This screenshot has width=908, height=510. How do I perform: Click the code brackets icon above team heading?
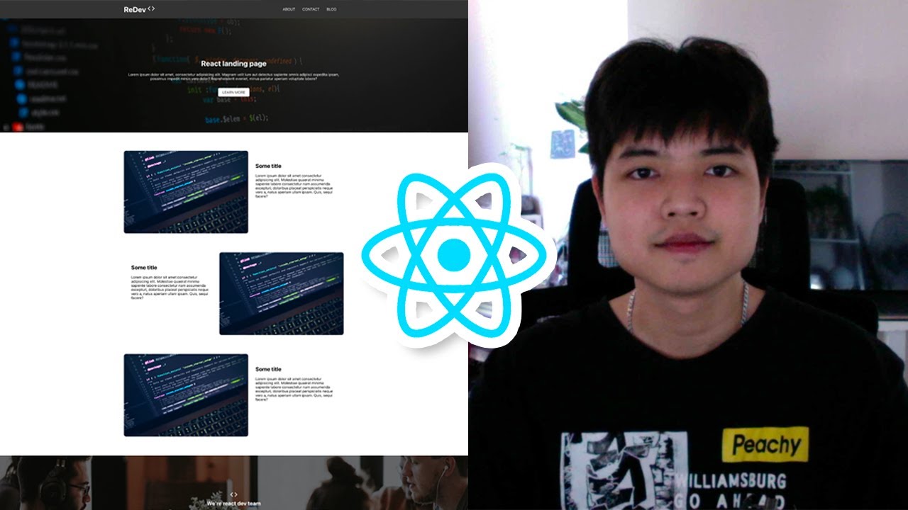click(x=234, y=494)
